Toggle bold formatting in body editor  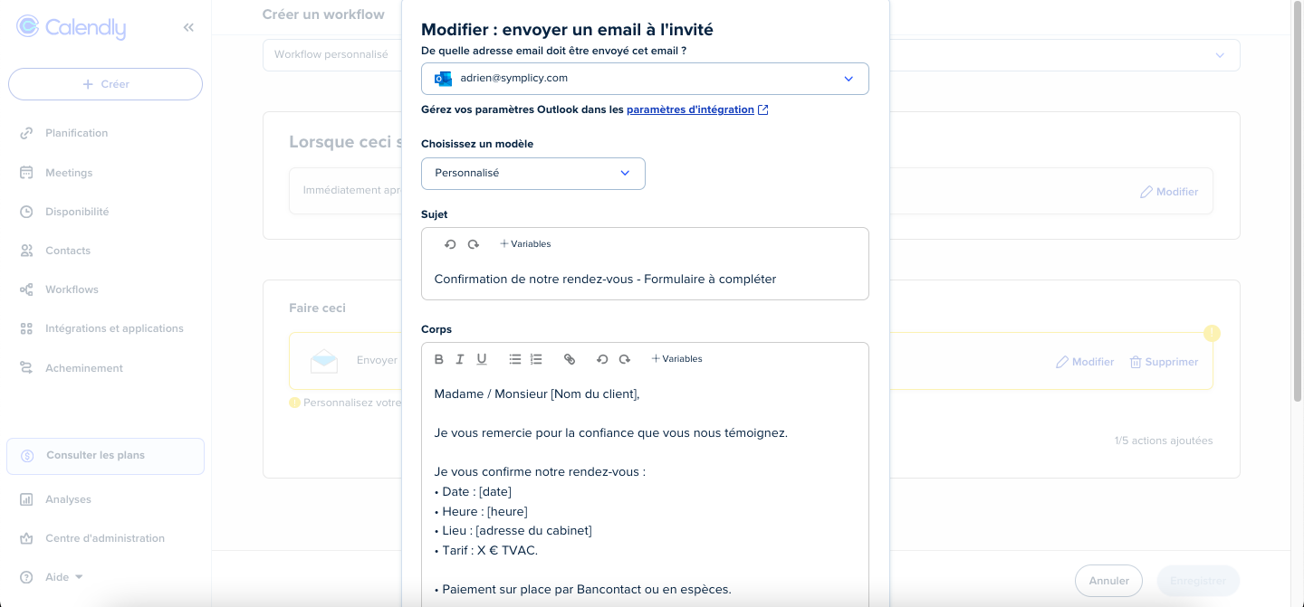(x=439, y=359)
